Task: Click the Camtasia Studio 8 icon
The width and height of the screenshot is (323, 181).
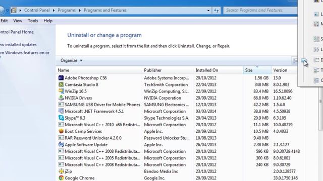Action: (61, 84)
